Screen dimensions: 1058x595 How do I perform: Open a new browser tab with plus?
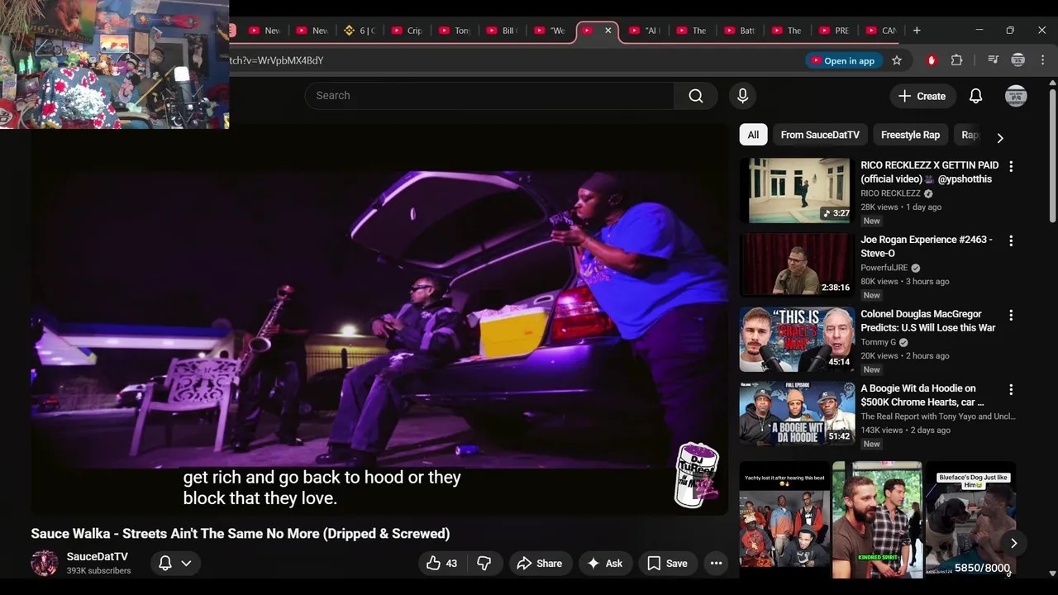917,31
